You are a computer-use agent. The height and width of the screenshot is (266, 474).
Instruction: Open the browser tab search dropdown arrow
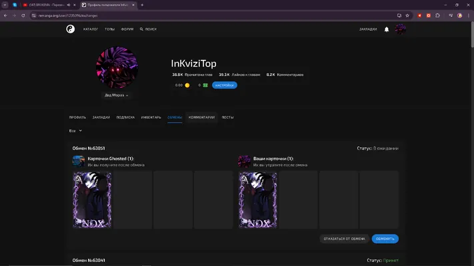pyautogui.click(x=5, y=5)
